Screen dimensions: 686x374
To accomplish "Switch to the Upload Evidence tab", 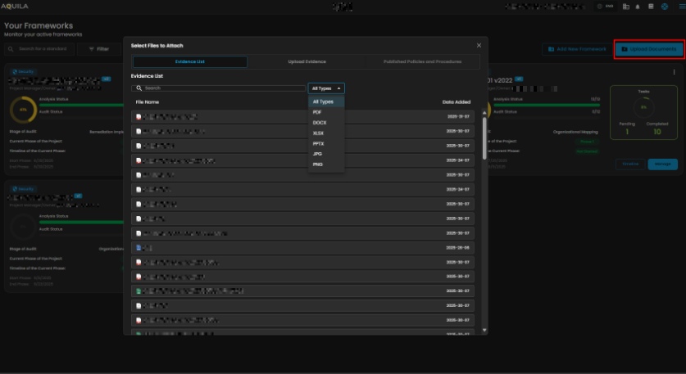I will (305, 61).
